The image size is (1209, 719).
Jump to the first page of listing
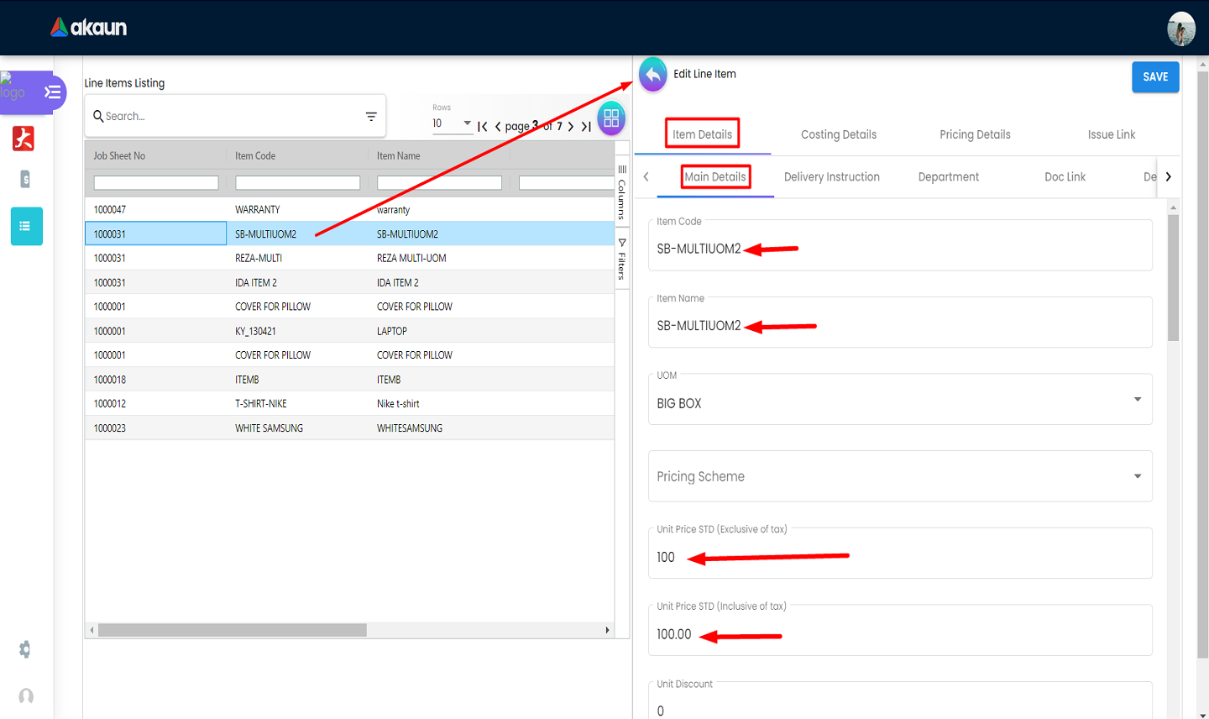(x=483, y=127)
